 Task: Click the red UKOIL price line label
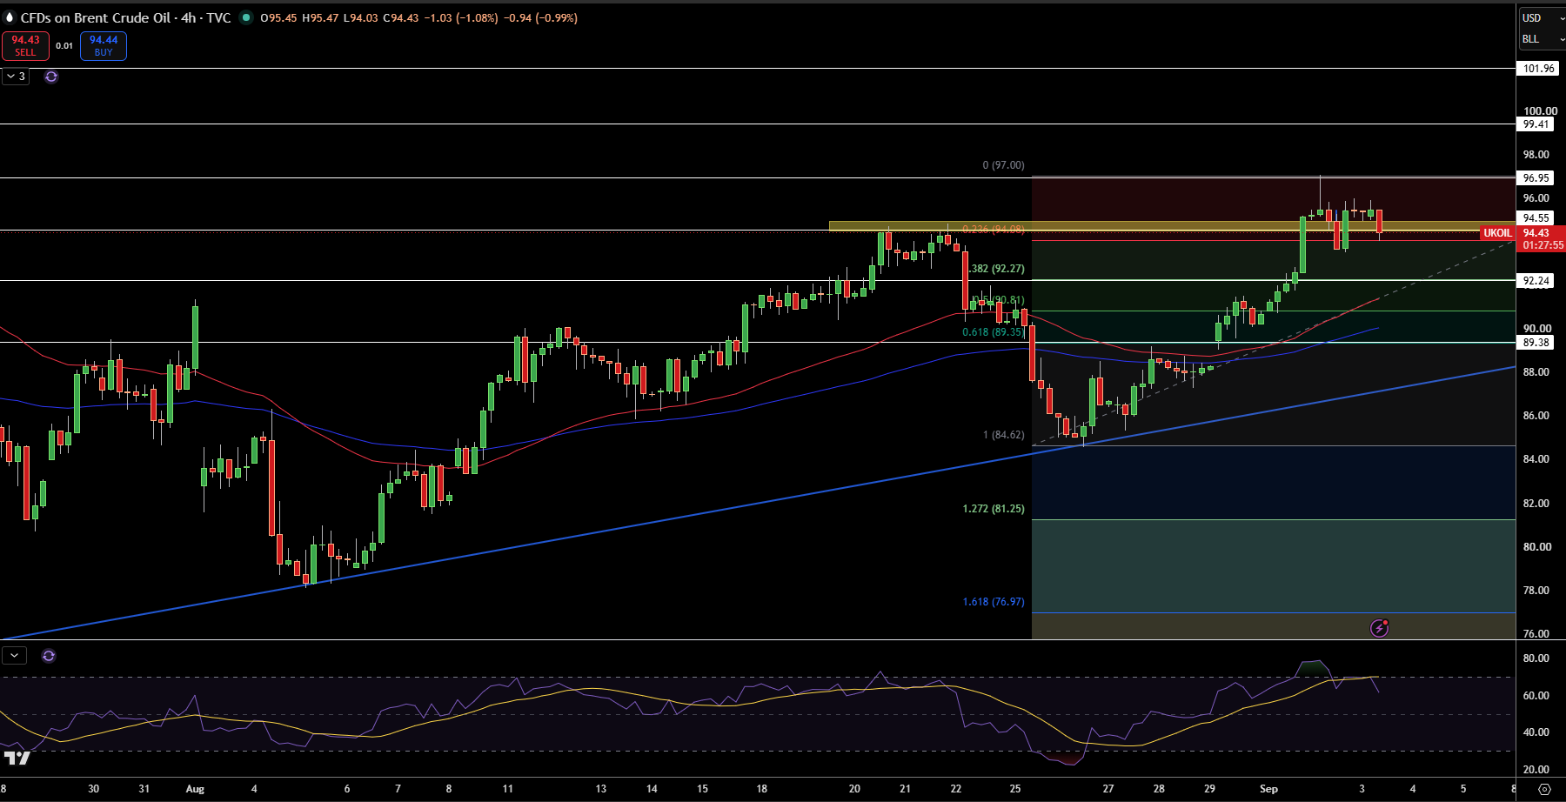tap(1497, 233)
